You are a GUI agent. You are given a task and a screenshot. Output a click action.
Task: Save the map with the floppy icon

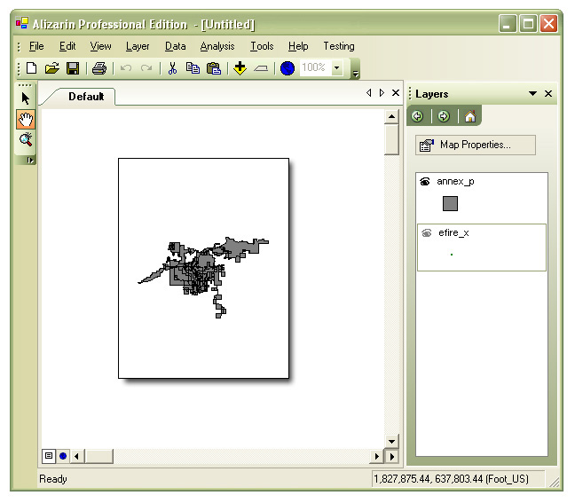(73, 68)
